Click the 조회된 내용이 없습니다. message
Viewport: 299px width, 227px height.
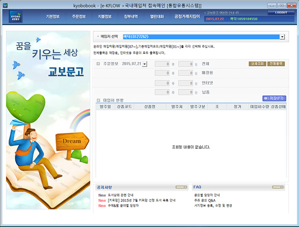[x=191, y=147]
